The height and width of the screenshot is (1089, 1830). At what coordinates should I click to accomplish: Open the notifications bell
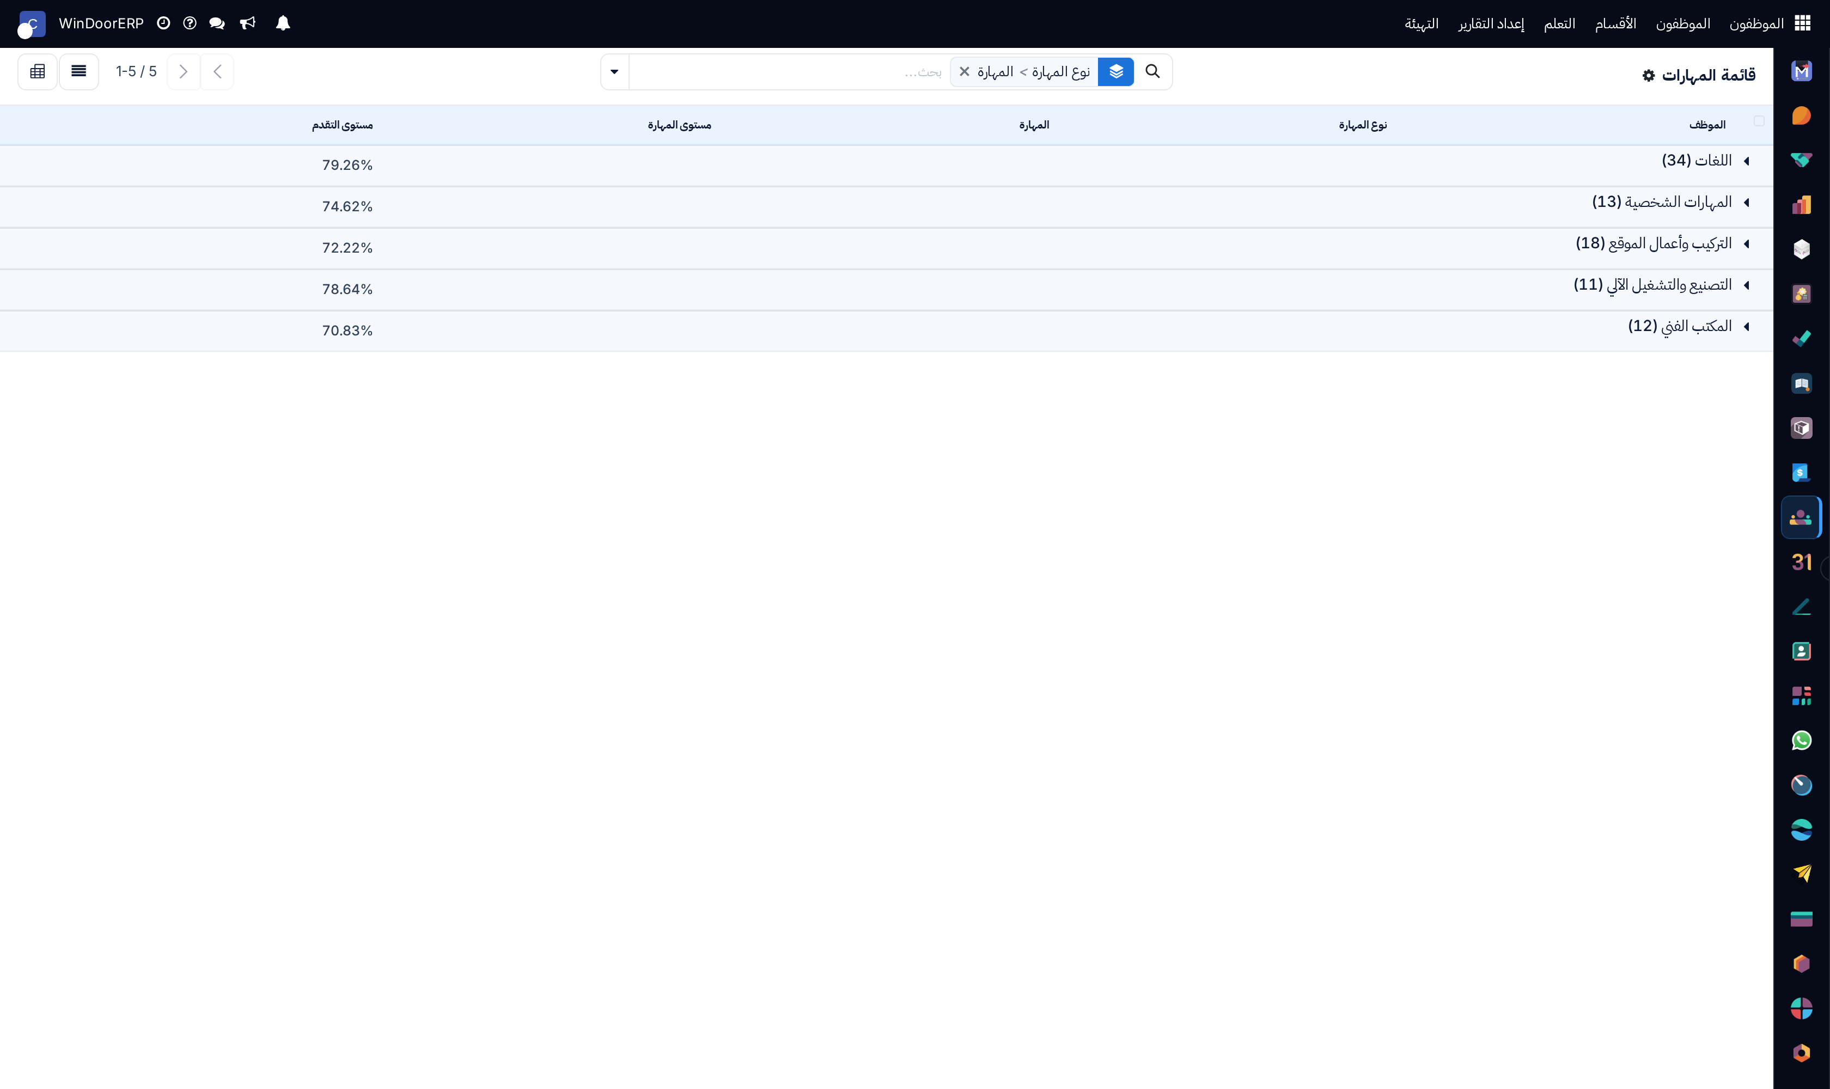[283, 23]
